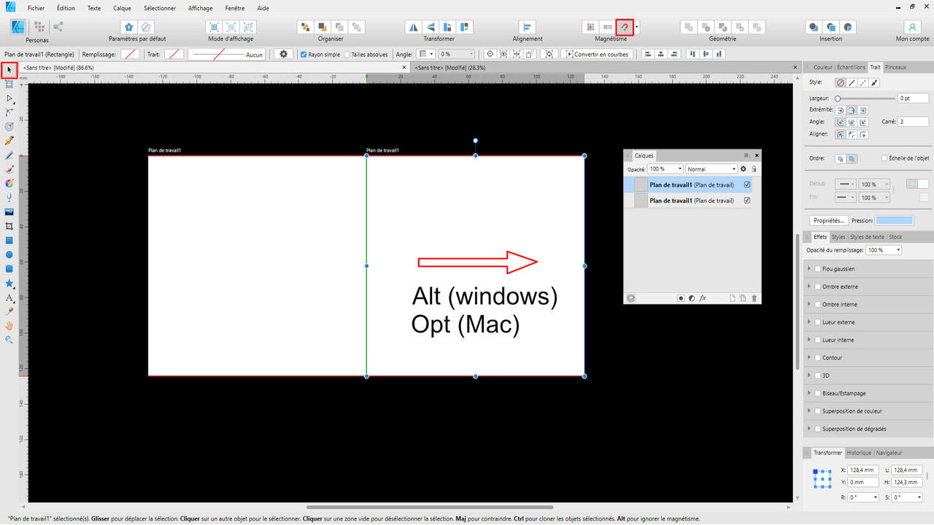
Task: Activate the Zoom tool
Action: pos(9,340)
